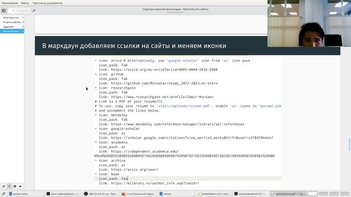
Task: Click the second sidebar view icon at bottom
Action: [x=9, y=186]
